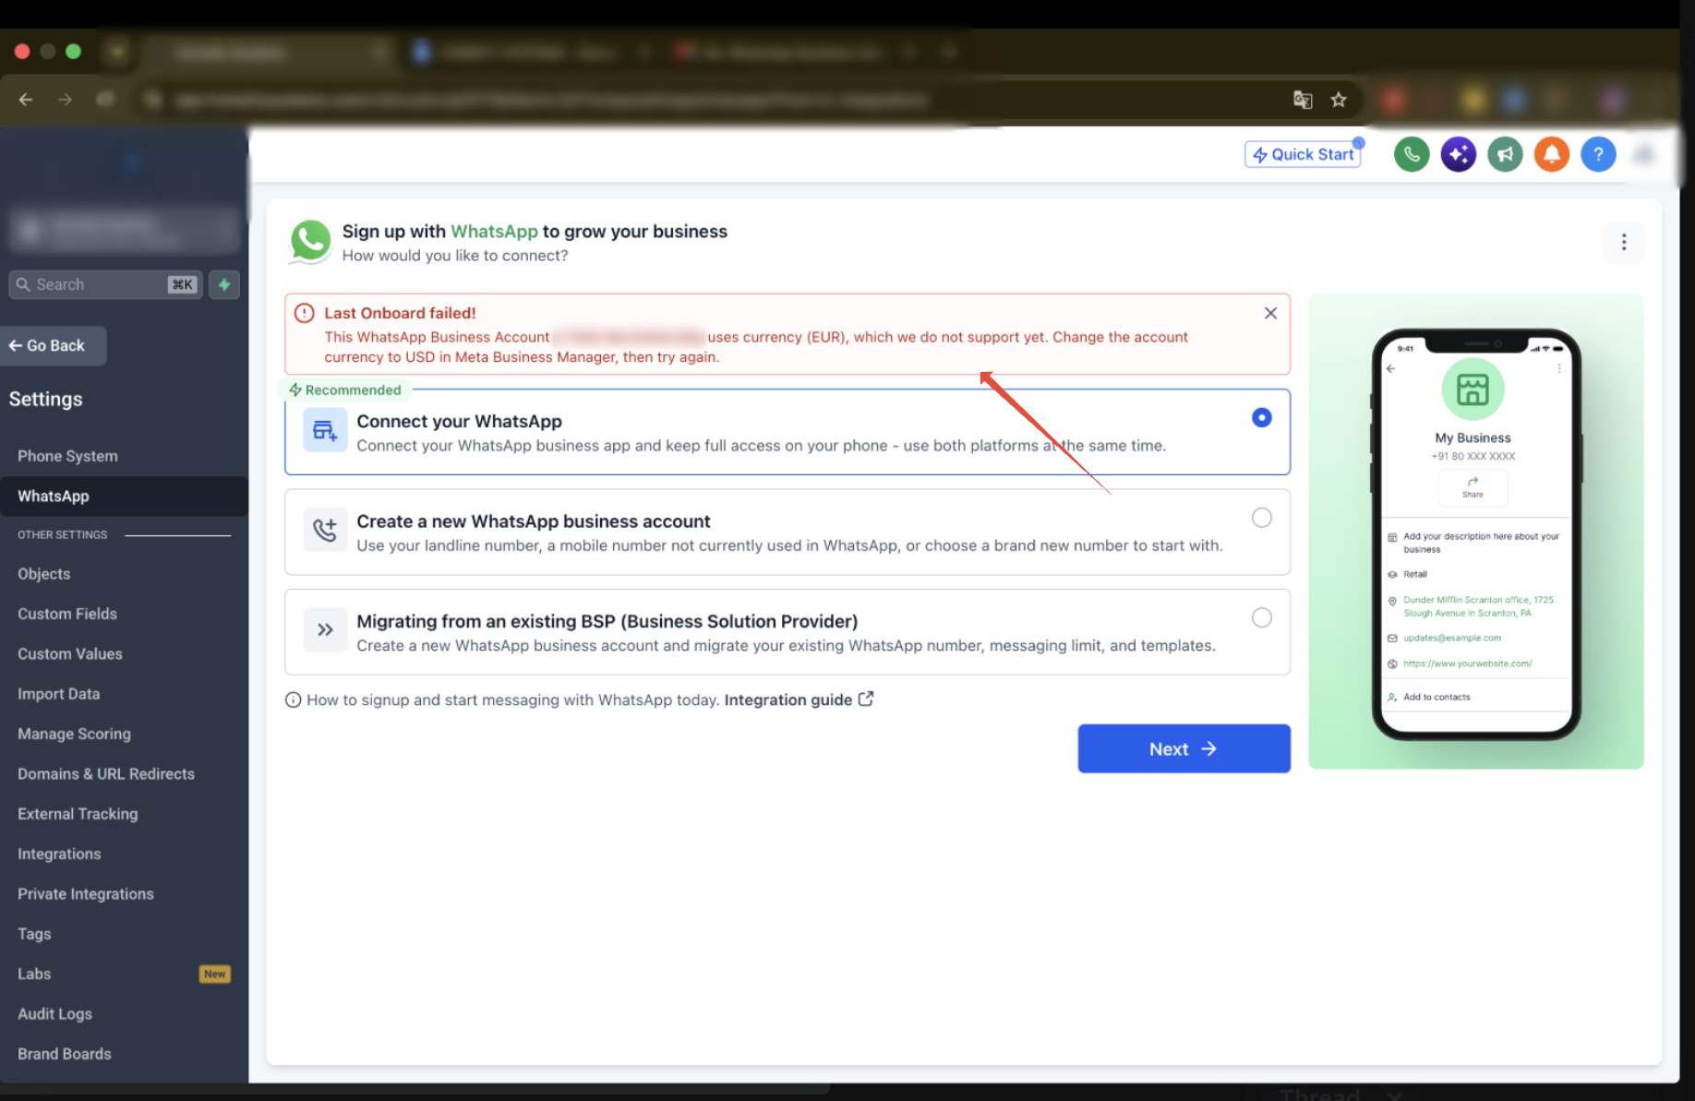
Task: Click the Connect your WhatsApp option icon
Action: (325, 430)
